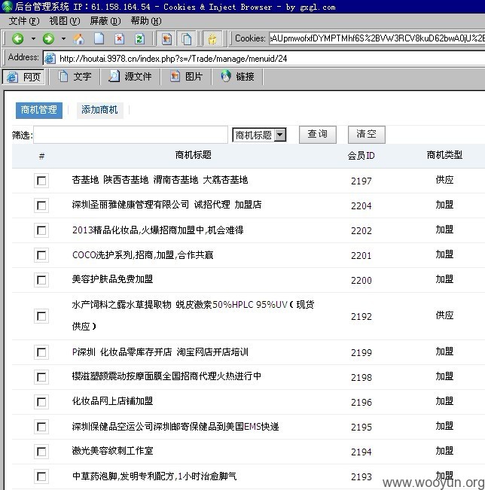
Task: Click the 商机标题 column header
Action: (194, 155)
